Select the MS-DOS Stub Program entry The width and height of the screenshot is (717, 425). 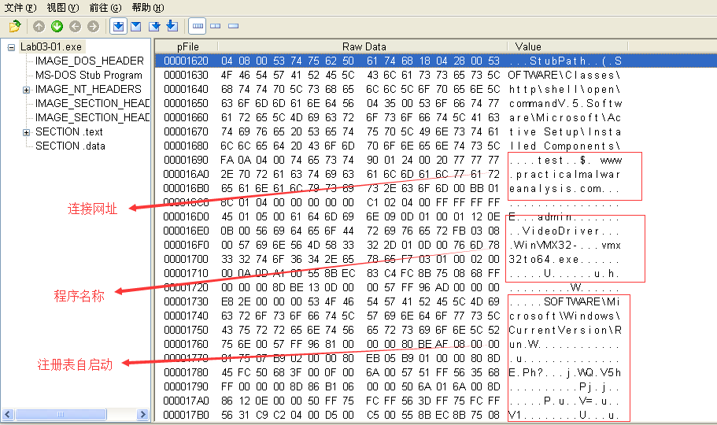(x=88, y=75)
